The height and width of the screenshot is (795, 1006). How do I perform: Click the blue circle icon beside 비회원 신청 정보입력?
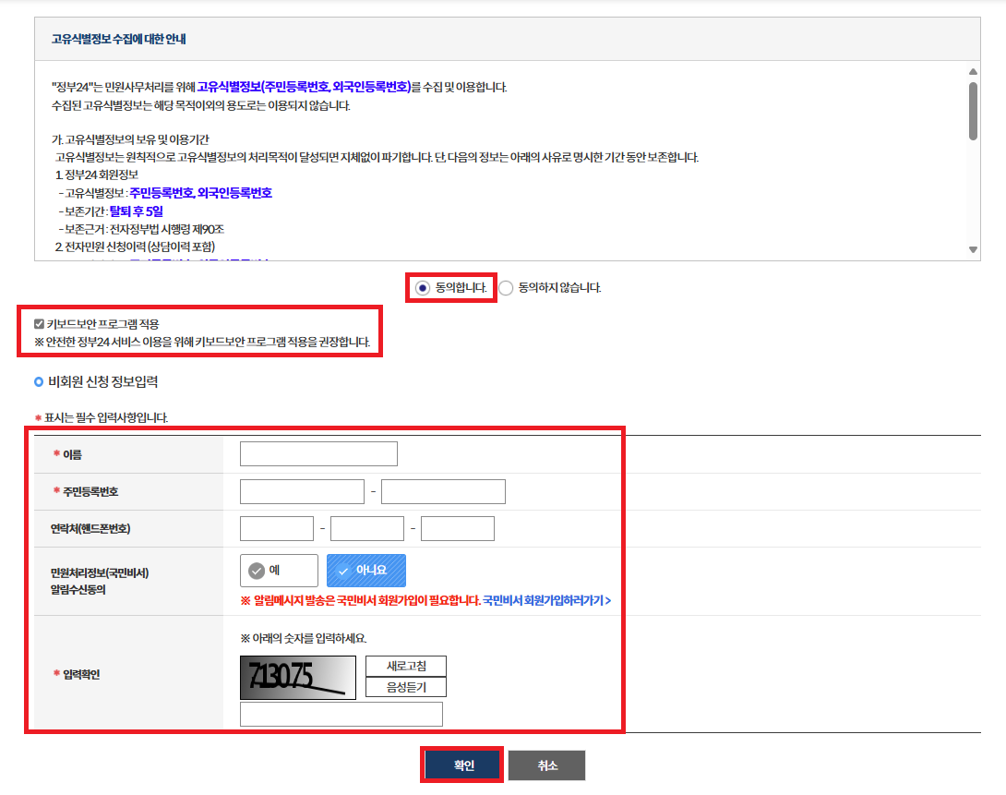pyautogui.click(x=39, y=381)
